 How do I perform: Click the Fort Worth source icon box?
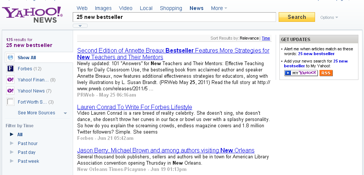10,102
